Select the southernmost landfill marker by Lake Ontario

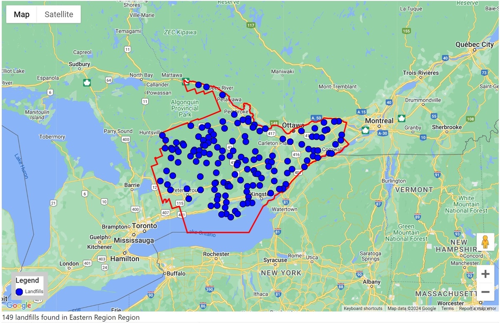tap(230, 217)
